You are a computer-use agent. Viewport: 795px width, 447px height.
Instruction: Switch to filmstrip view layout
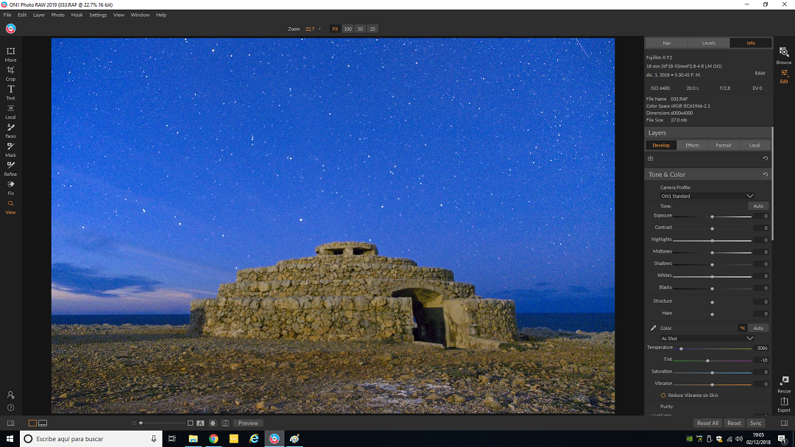coord(43,423)
